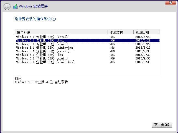Sort by the 操作系统 column header

(x=61, y=32)
